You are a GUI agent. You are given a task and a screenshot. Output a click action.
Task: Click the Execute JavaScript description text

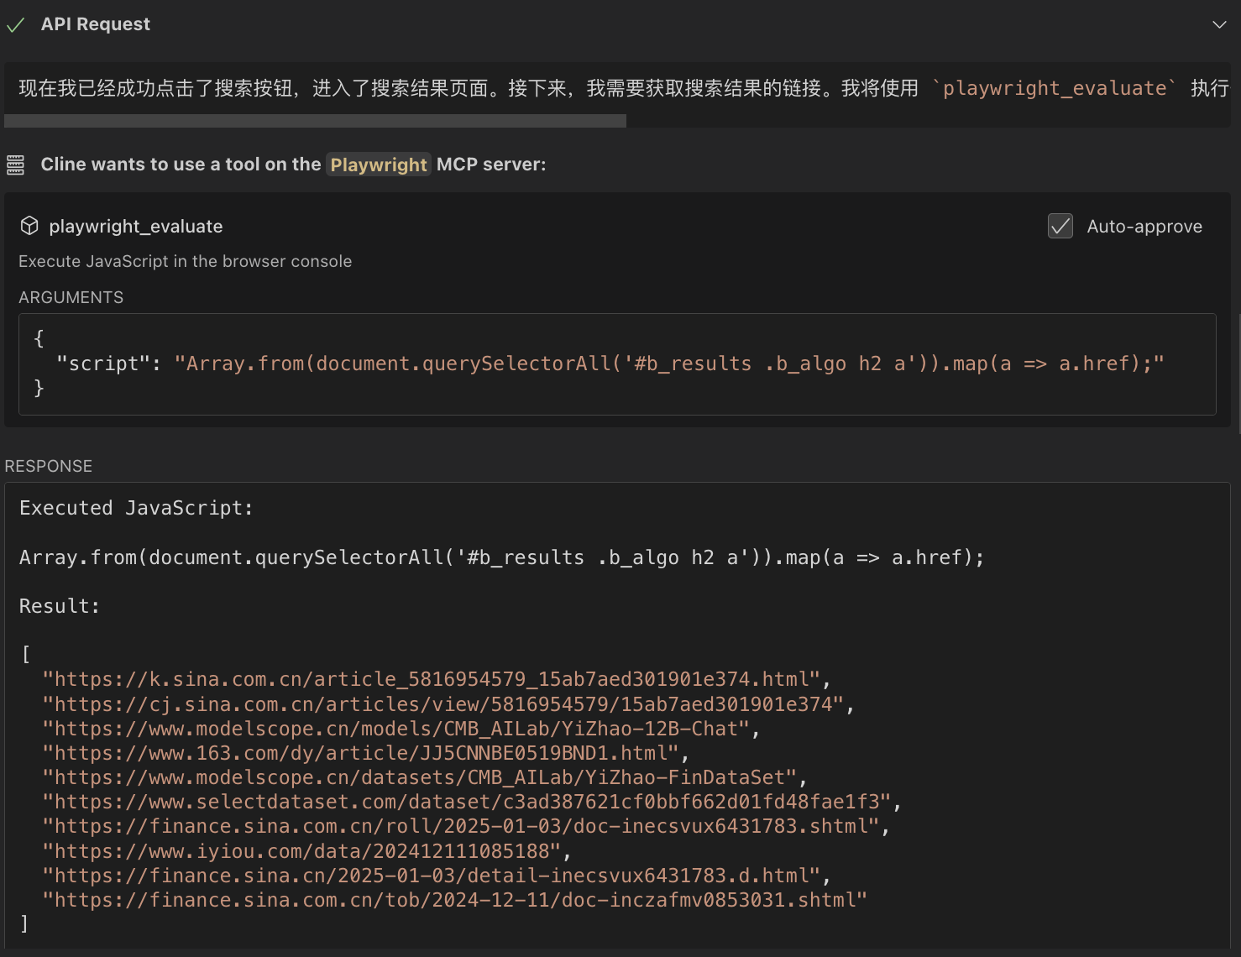pyautogui.click(x=185, y=261)
